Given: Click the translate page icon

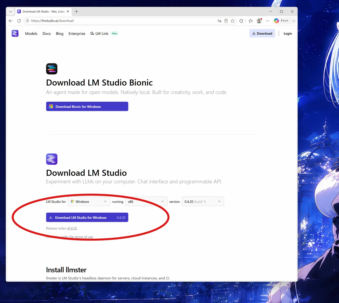Looking at the screenshot, I should pyautogui.click(x=219, y=21).
